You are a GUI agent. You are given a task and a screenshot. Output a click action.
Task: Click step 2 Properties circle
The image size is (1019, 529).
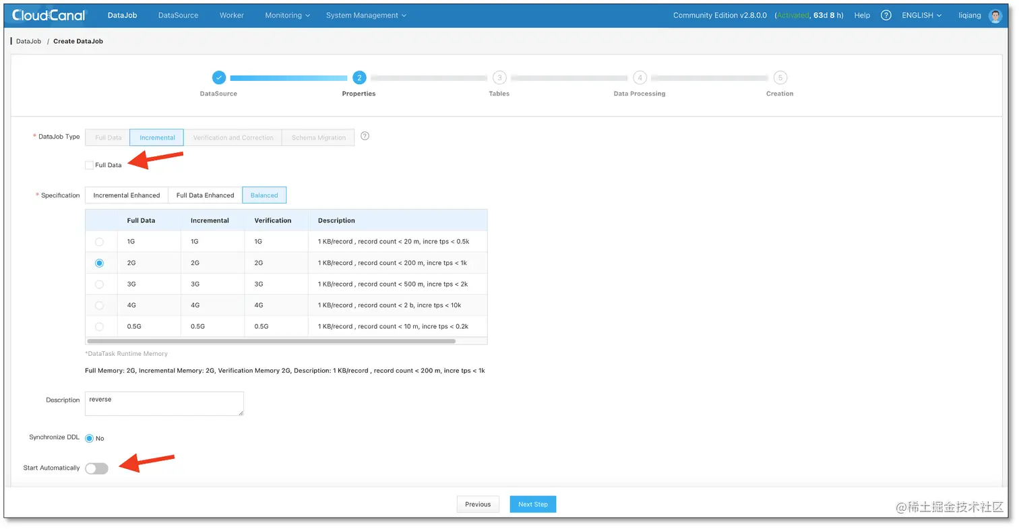click(359, 77)
